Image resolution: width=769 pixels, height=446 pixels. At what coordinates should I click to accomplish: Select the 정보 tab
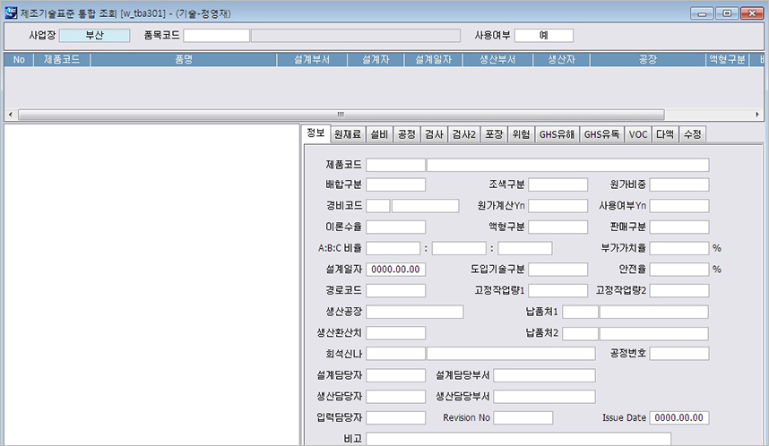(x=315, y=133)
